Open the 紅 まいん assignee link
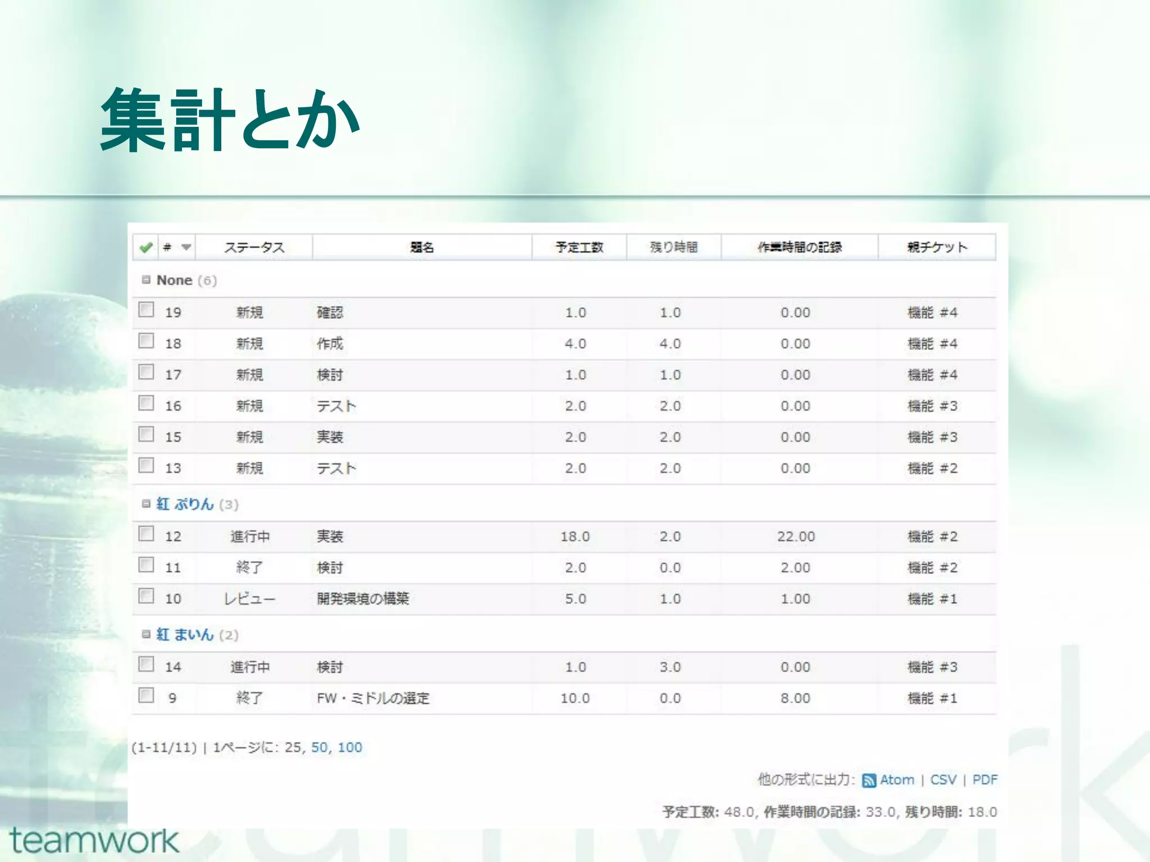This screenshot has height=862, width=1150. click(x=185, y=634)
